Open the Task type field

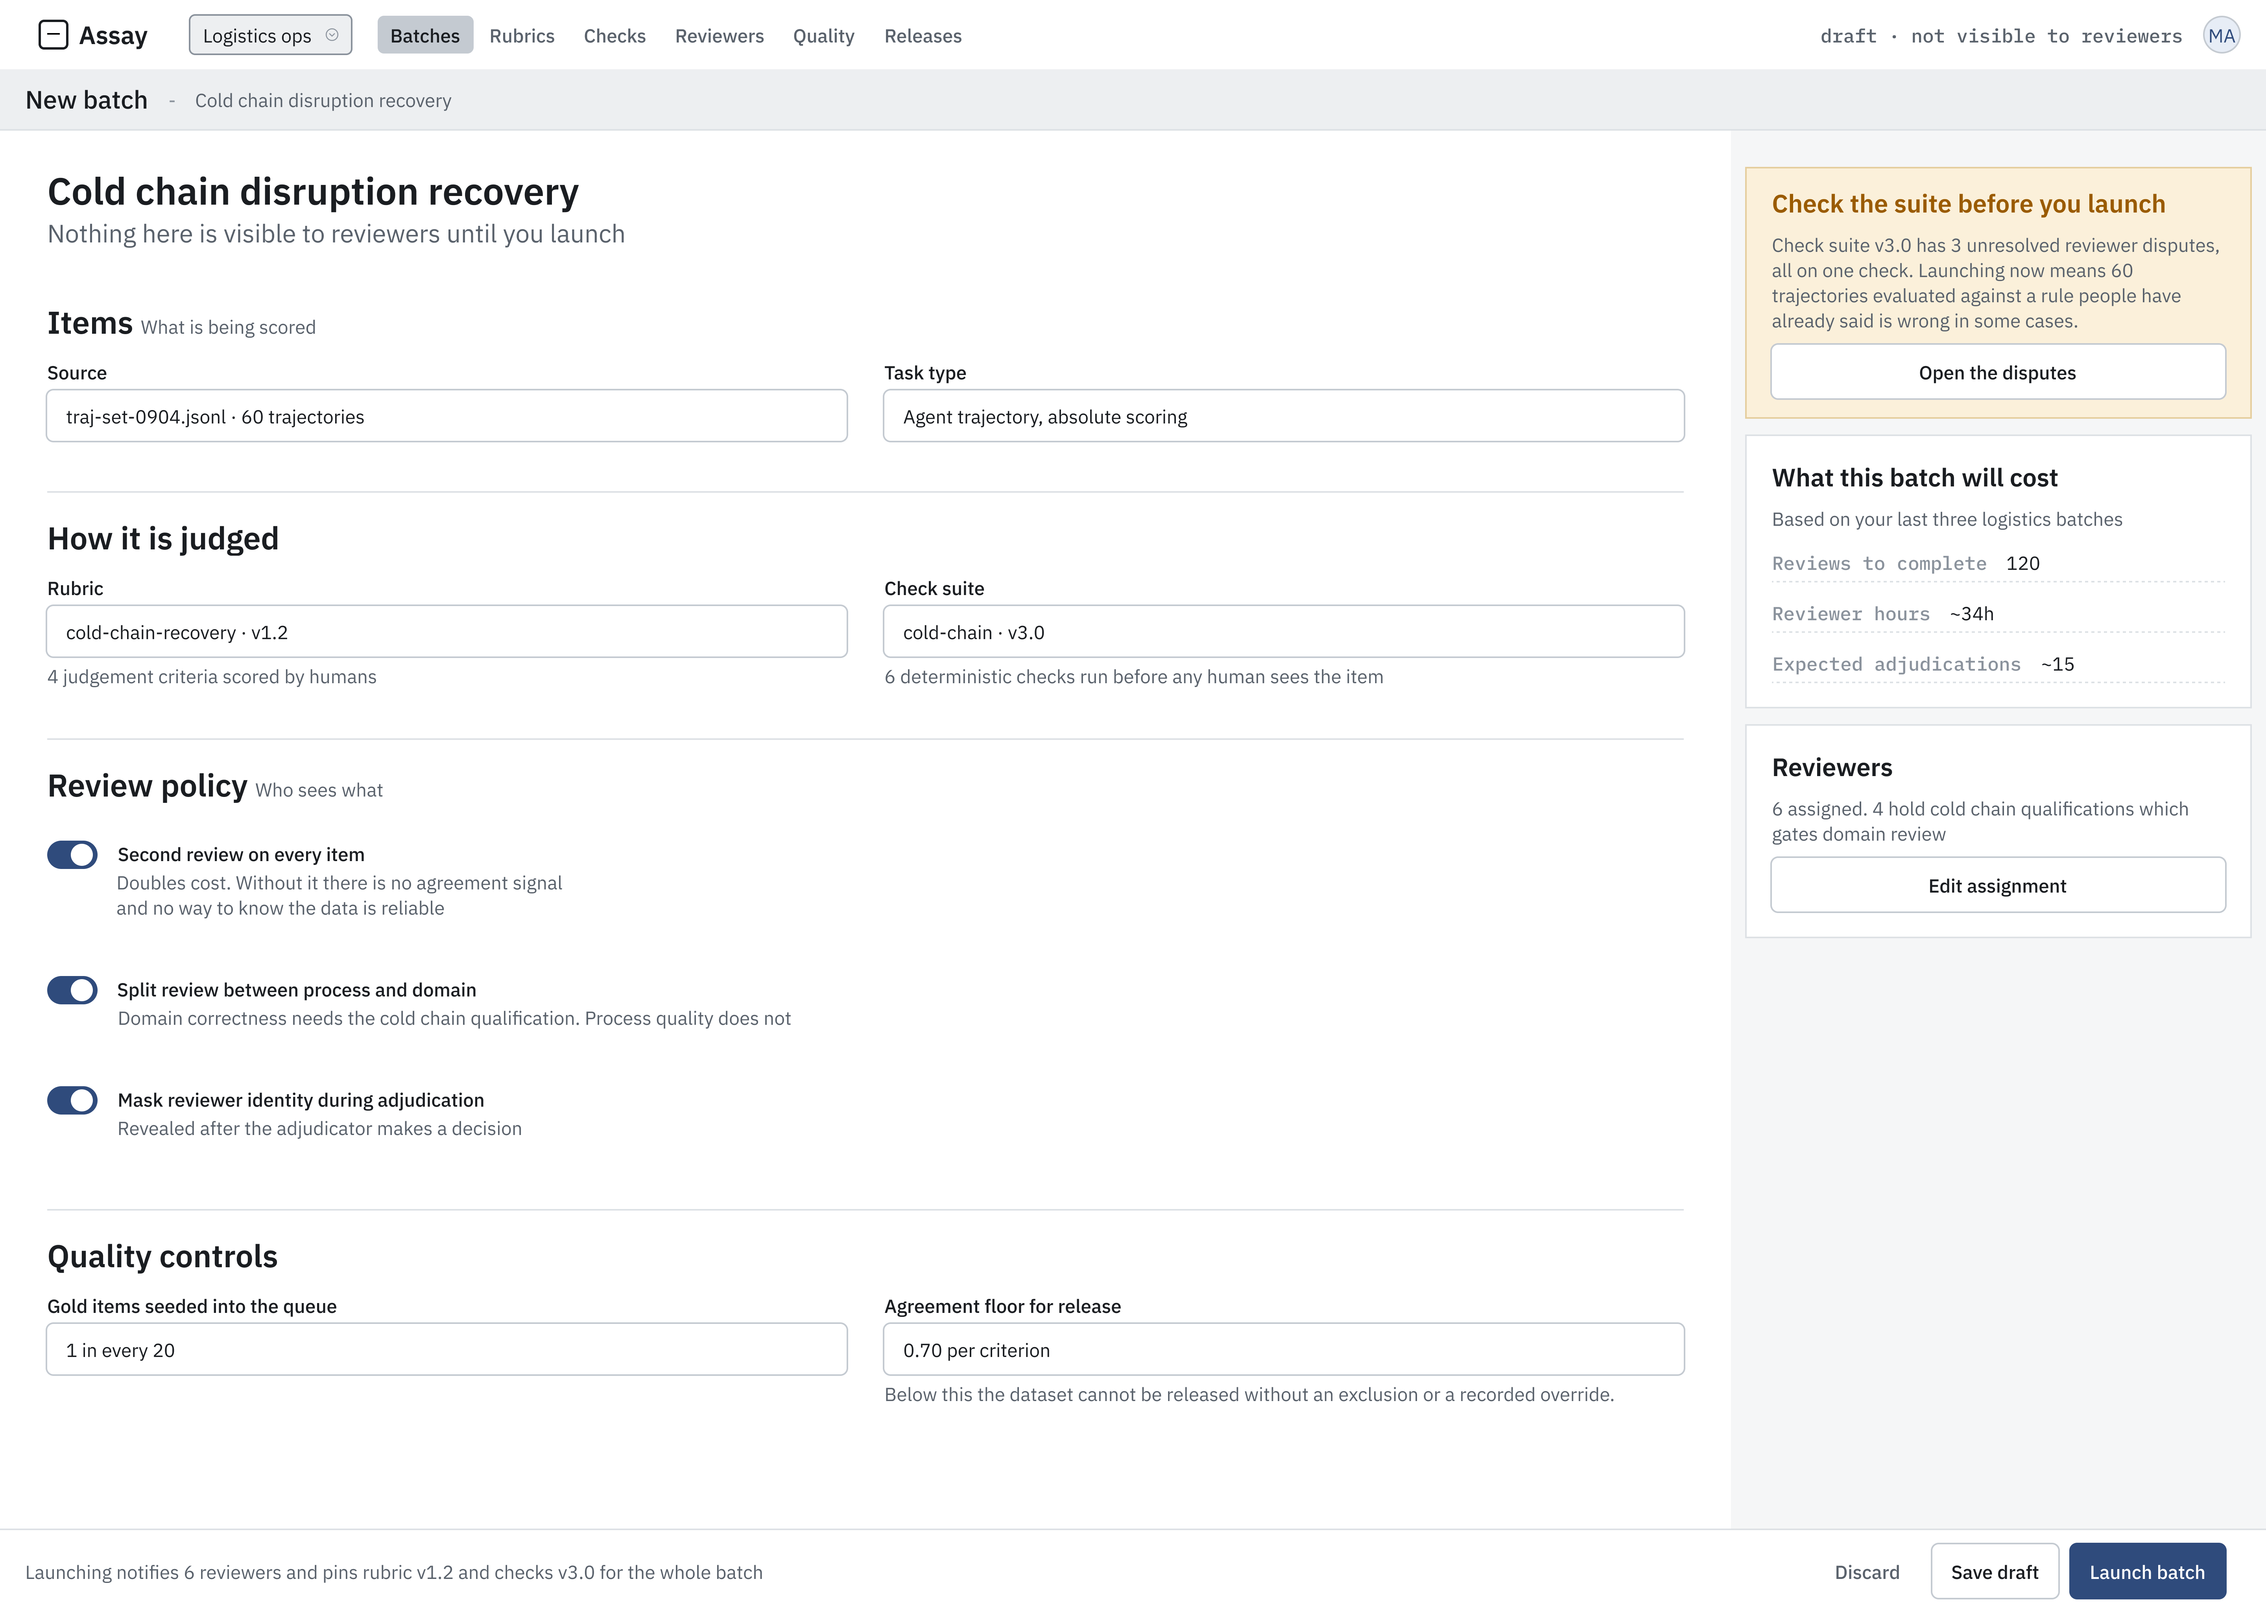point(1284,416)
